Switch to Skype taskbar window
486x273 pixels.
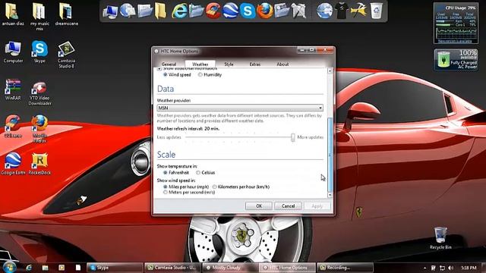(115, 268)
